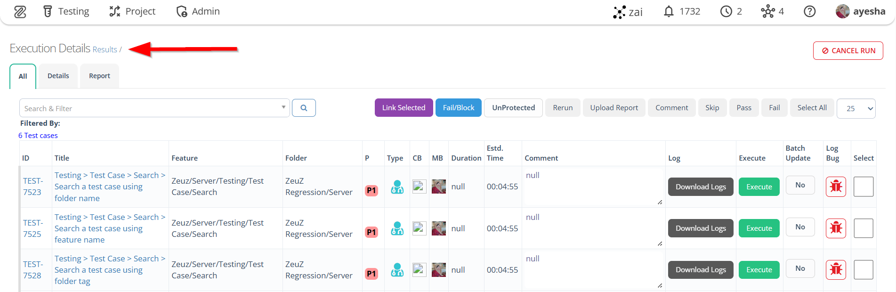Click the CANCEL RUN button
This screenshot has height=292, width=896.
[x=848, y=51]
